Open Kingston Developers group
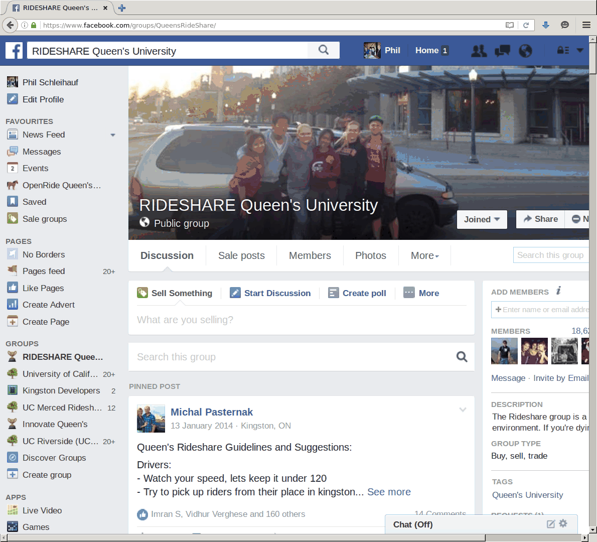597x542 pixels. point(61,391)
